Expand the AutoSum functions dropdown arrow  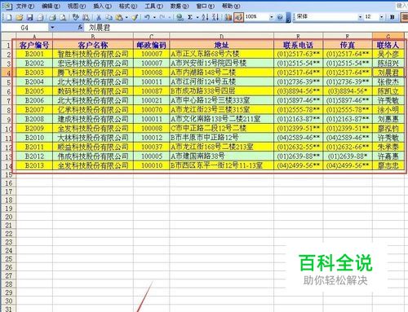(197, 18)
